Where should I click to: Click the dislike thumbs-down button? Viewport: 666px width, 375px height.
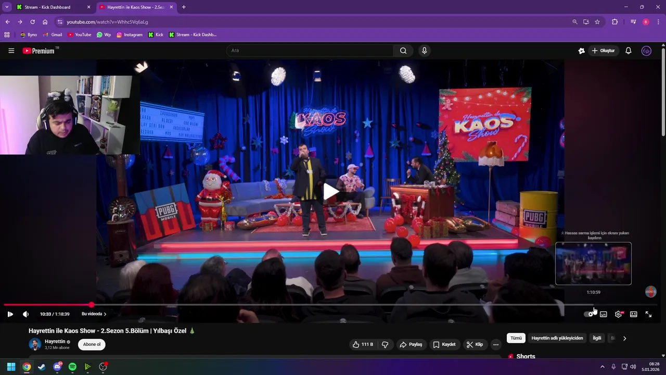[385, 344]
